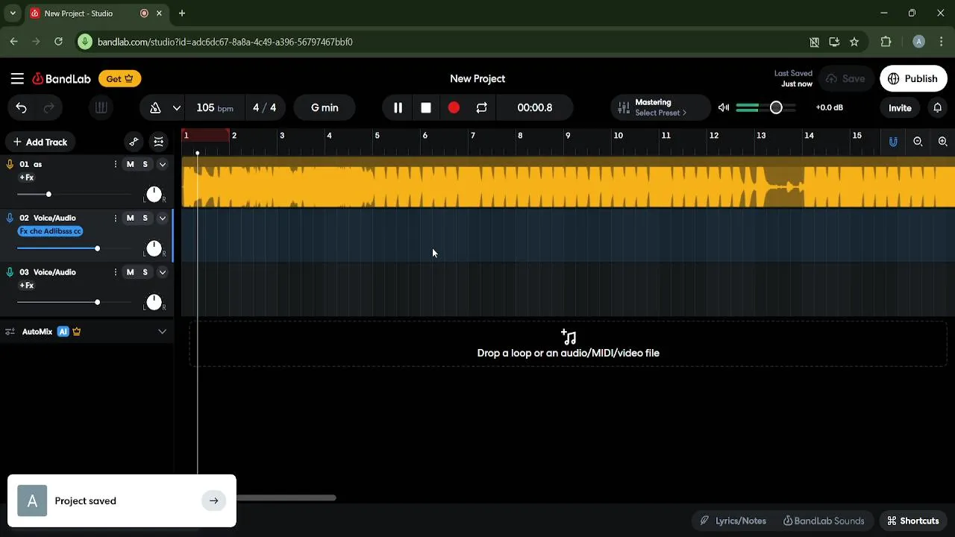Click the 00:00.8 time display
This screenshot has width=955, height=537.
click(535, 108)
